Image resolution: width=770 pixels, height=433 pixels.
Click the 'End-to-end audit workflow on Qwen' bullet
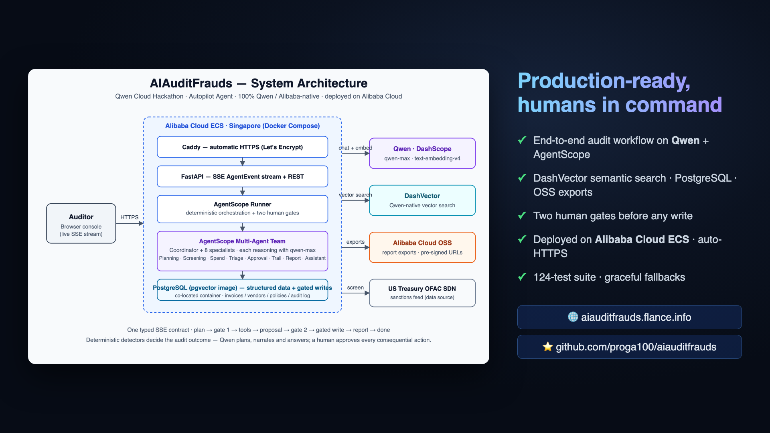(621, 148)
